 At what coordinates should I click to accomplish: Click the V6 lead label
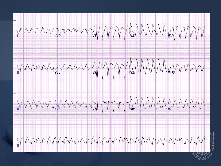point(132,109)
